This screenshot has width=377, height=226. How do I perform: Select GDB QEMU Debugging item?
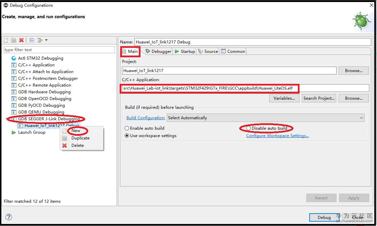(41, 112)
